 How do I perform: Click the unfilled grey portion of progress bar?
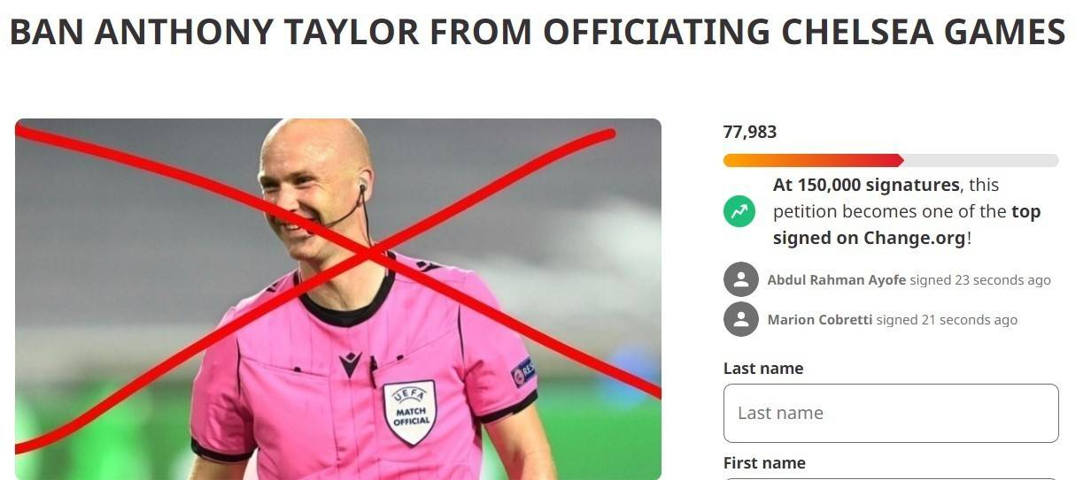click(x=980, y=161)
